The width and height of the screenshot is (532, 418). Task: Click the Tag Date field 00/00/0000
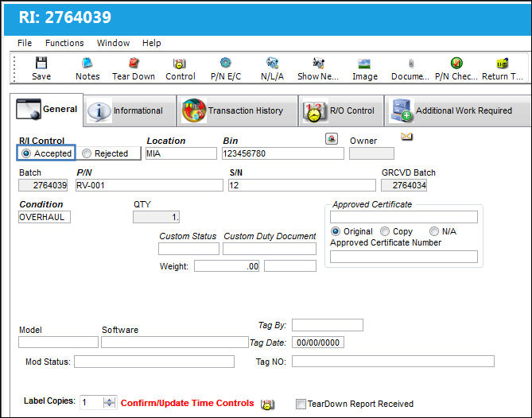[318, 343]
